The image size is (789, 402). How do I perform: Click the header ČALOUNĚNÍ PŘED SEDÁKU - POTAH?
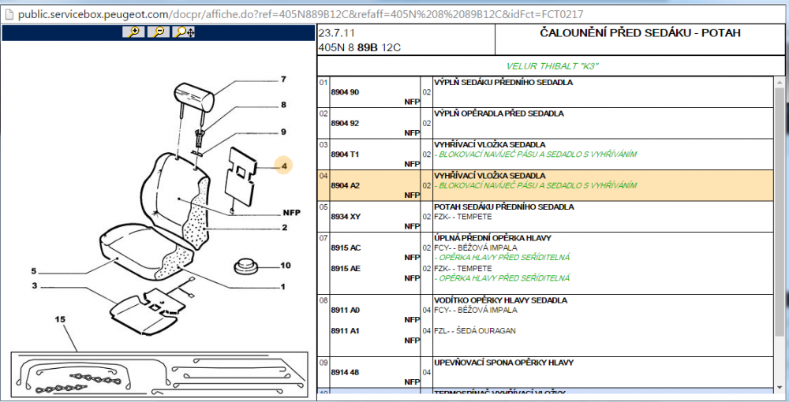point(640,33)
